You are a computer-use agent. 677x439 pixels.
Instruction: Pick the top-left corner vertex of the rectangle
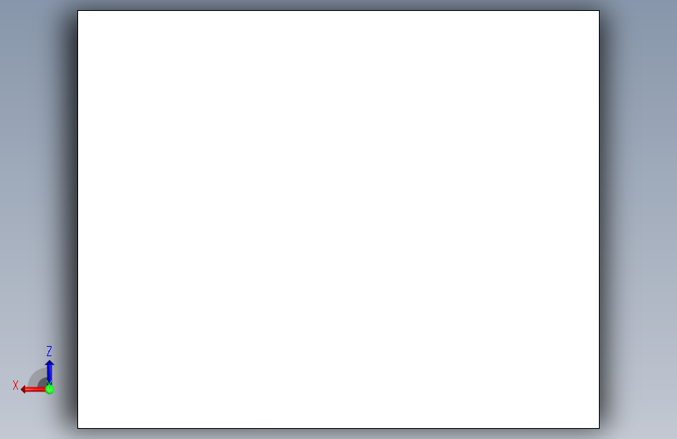[x=78, y=11]
